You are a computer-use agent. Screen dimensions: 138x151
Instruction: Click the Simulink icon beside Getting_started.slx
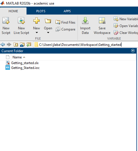pyautogui.click(x=8, y=63)
